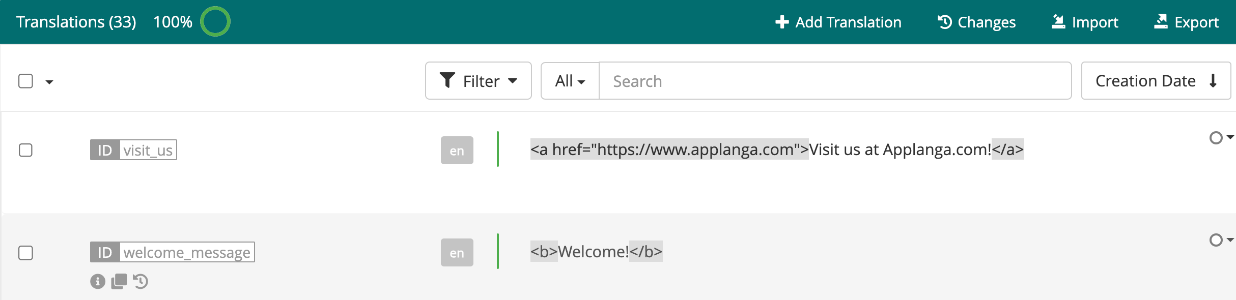Click the green 100% progress circle

(215, 21)
